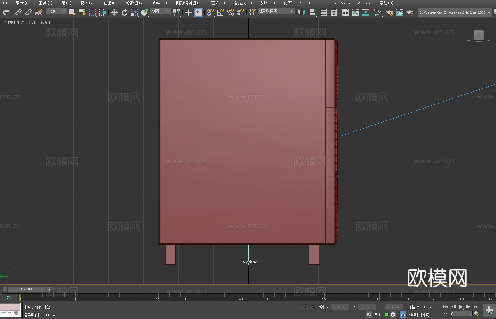This screenshot has height=319, width=496.
Task: Toggle Window/Crossing selection mode
Action: pyautogui.click(x=103, y=12)
